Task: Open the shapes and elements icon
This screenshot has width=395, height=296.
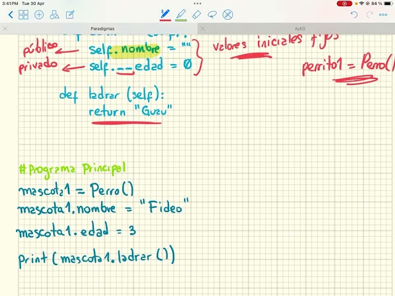Action: (54, 15)
